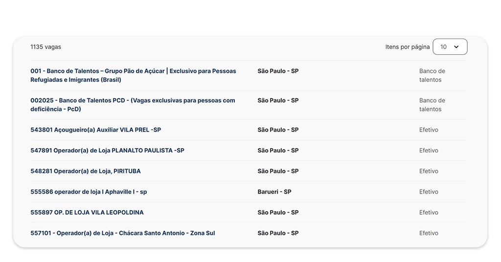Click the 1135 vagas count text

click(46, 47)
